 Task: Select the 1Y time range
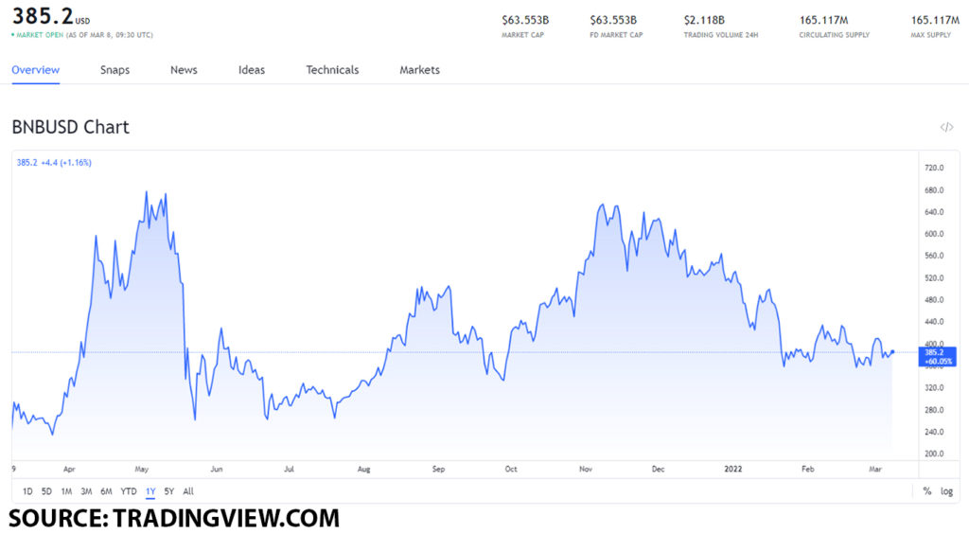click(x=150, y=491)
